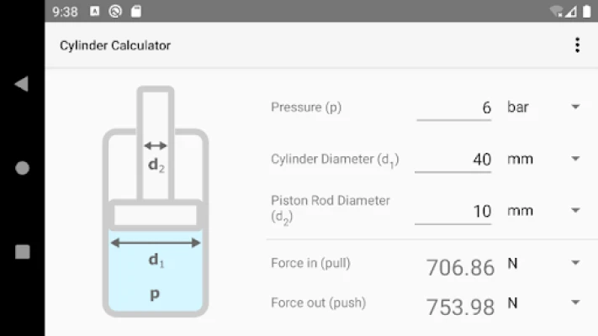The image size is (598, 336).
Task: Open the Force in (pull) unit dropdown
Action: tap(543, 263)
